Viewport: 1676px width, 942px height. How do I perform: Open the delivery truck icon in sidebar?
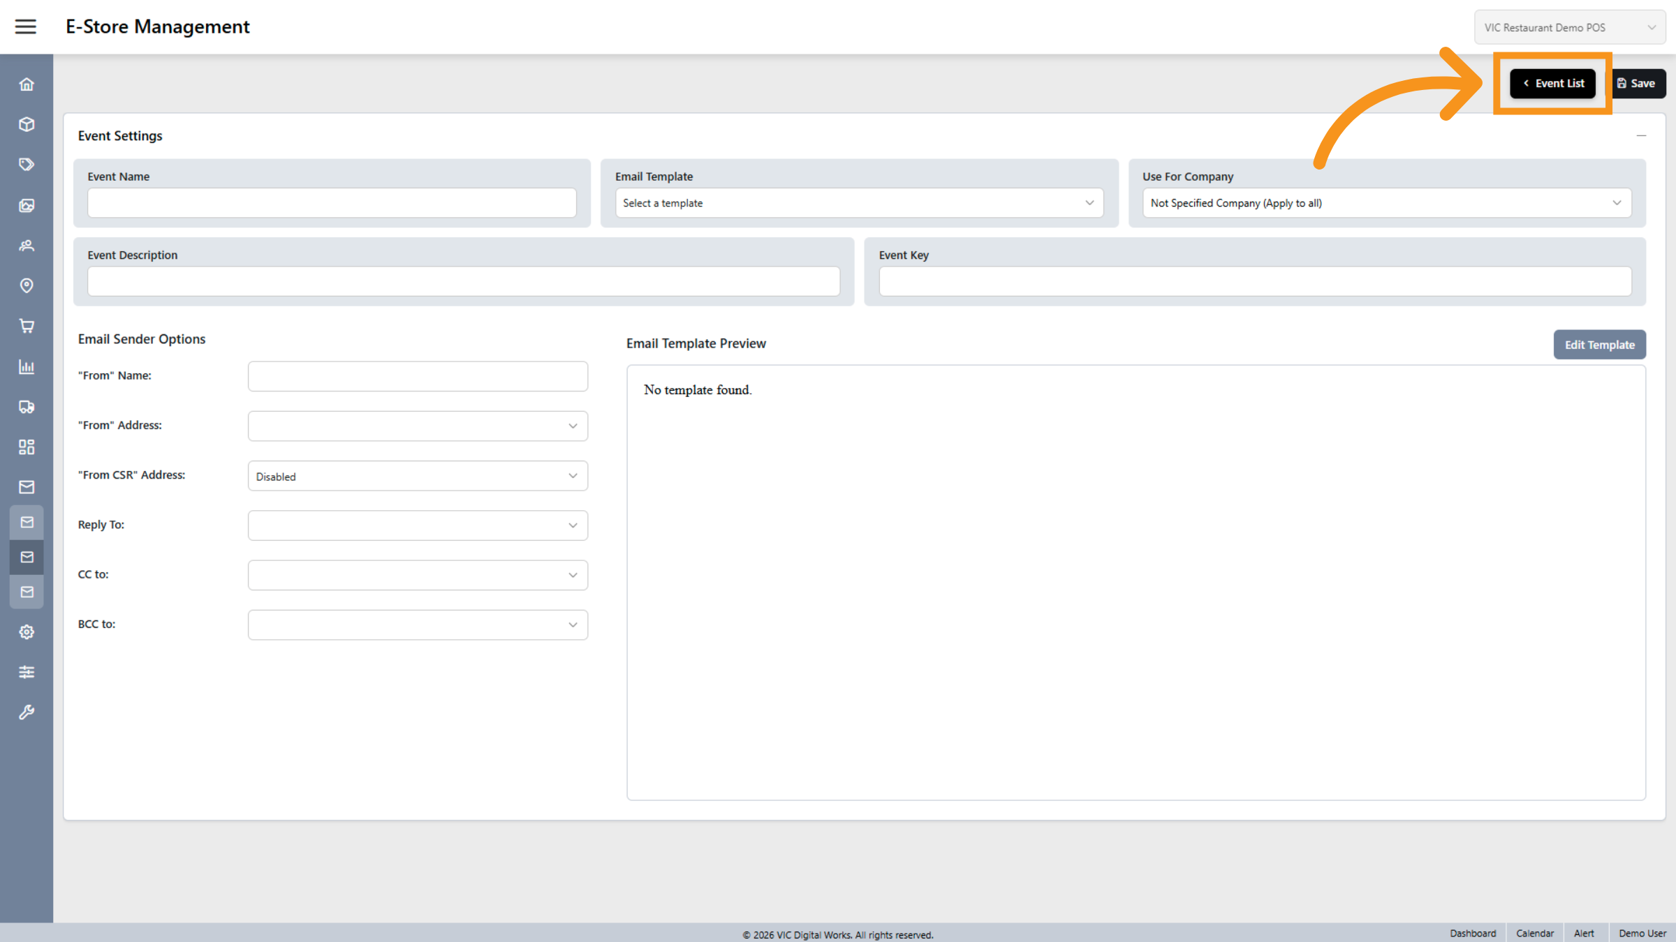[27, 407]
